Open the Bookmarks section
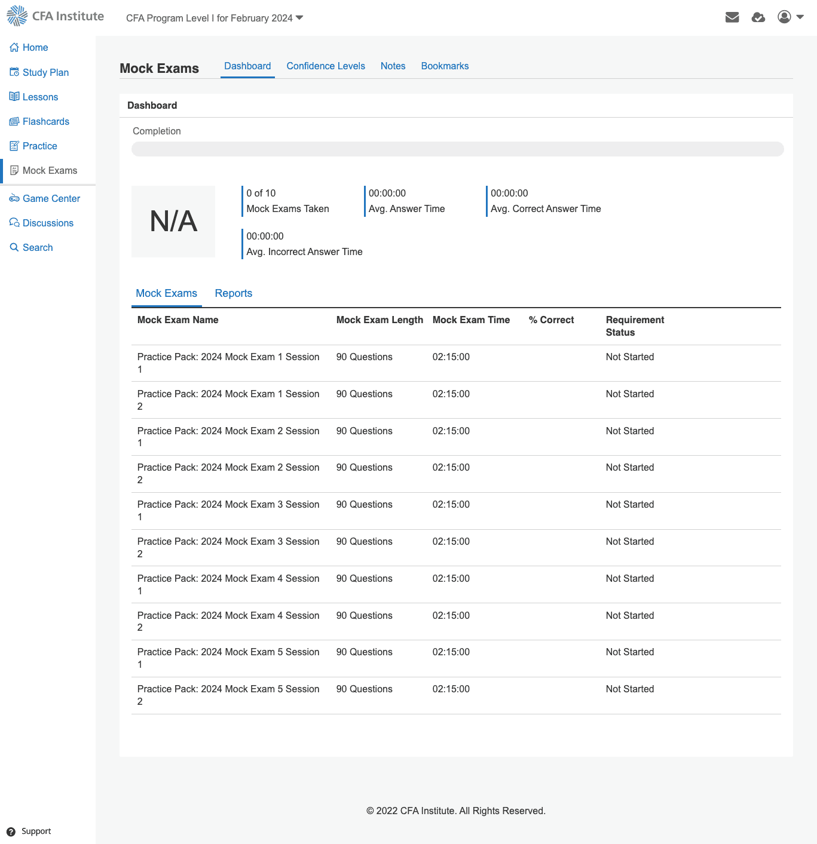The height and width of the screenshot is (844, 817). [x=445, y=66]
